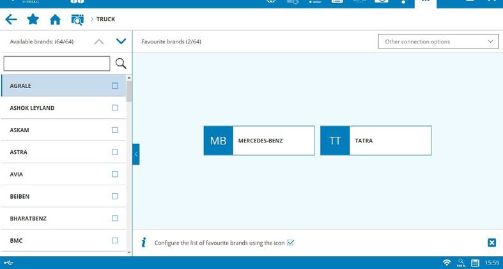Click the TT Tatra badge icon
503x269 pixels.
335,141
